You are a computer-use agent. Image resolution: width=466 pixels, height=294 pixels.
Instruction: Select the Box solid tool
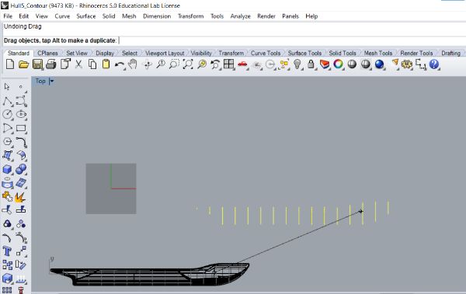click(x=8, y=169)
